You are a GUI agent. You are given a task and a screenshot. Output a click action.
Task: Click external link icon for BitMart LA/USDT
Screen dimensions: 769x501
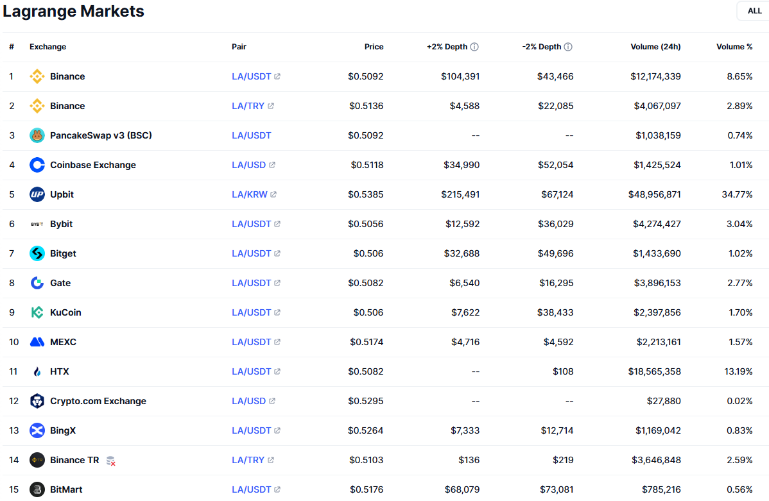pyautogui.click(x=277, y=489)
